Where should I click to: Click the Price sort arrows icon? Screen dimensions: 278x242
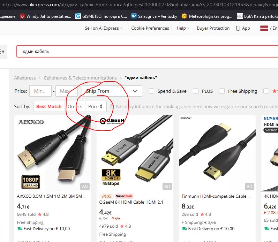[101, 106]
